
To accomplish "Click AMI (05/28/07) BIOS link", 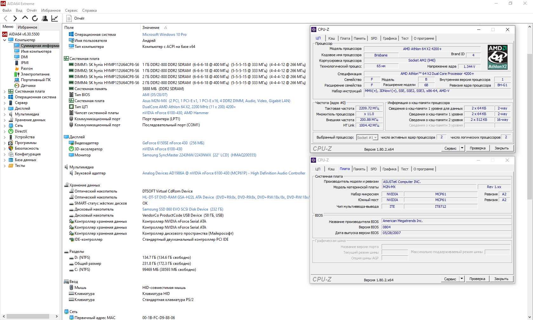I will (x=155, y=95).
